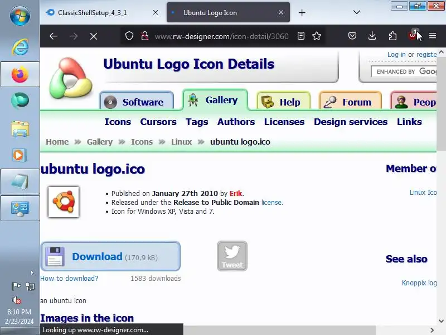Viewport: 446px width, 335px height.
Task: Click the RealWorld site logo
Action: 71,78
